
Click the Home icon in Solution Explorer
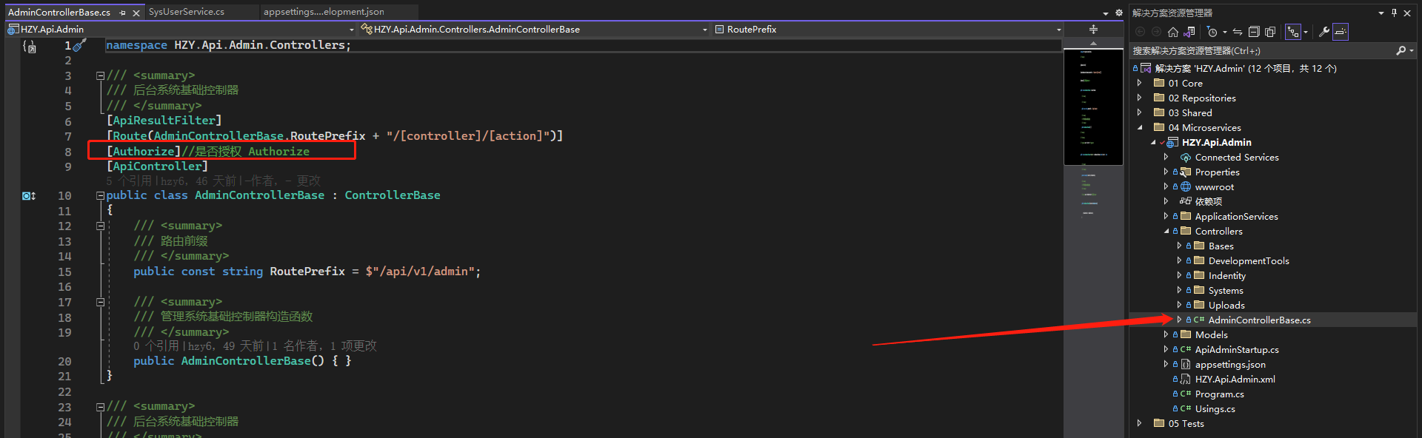tap(1172, 32)
